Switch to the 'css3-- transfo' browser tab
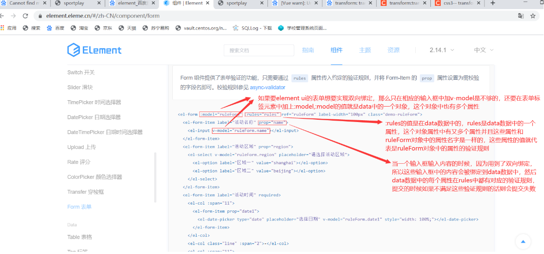 click(457, 3)
